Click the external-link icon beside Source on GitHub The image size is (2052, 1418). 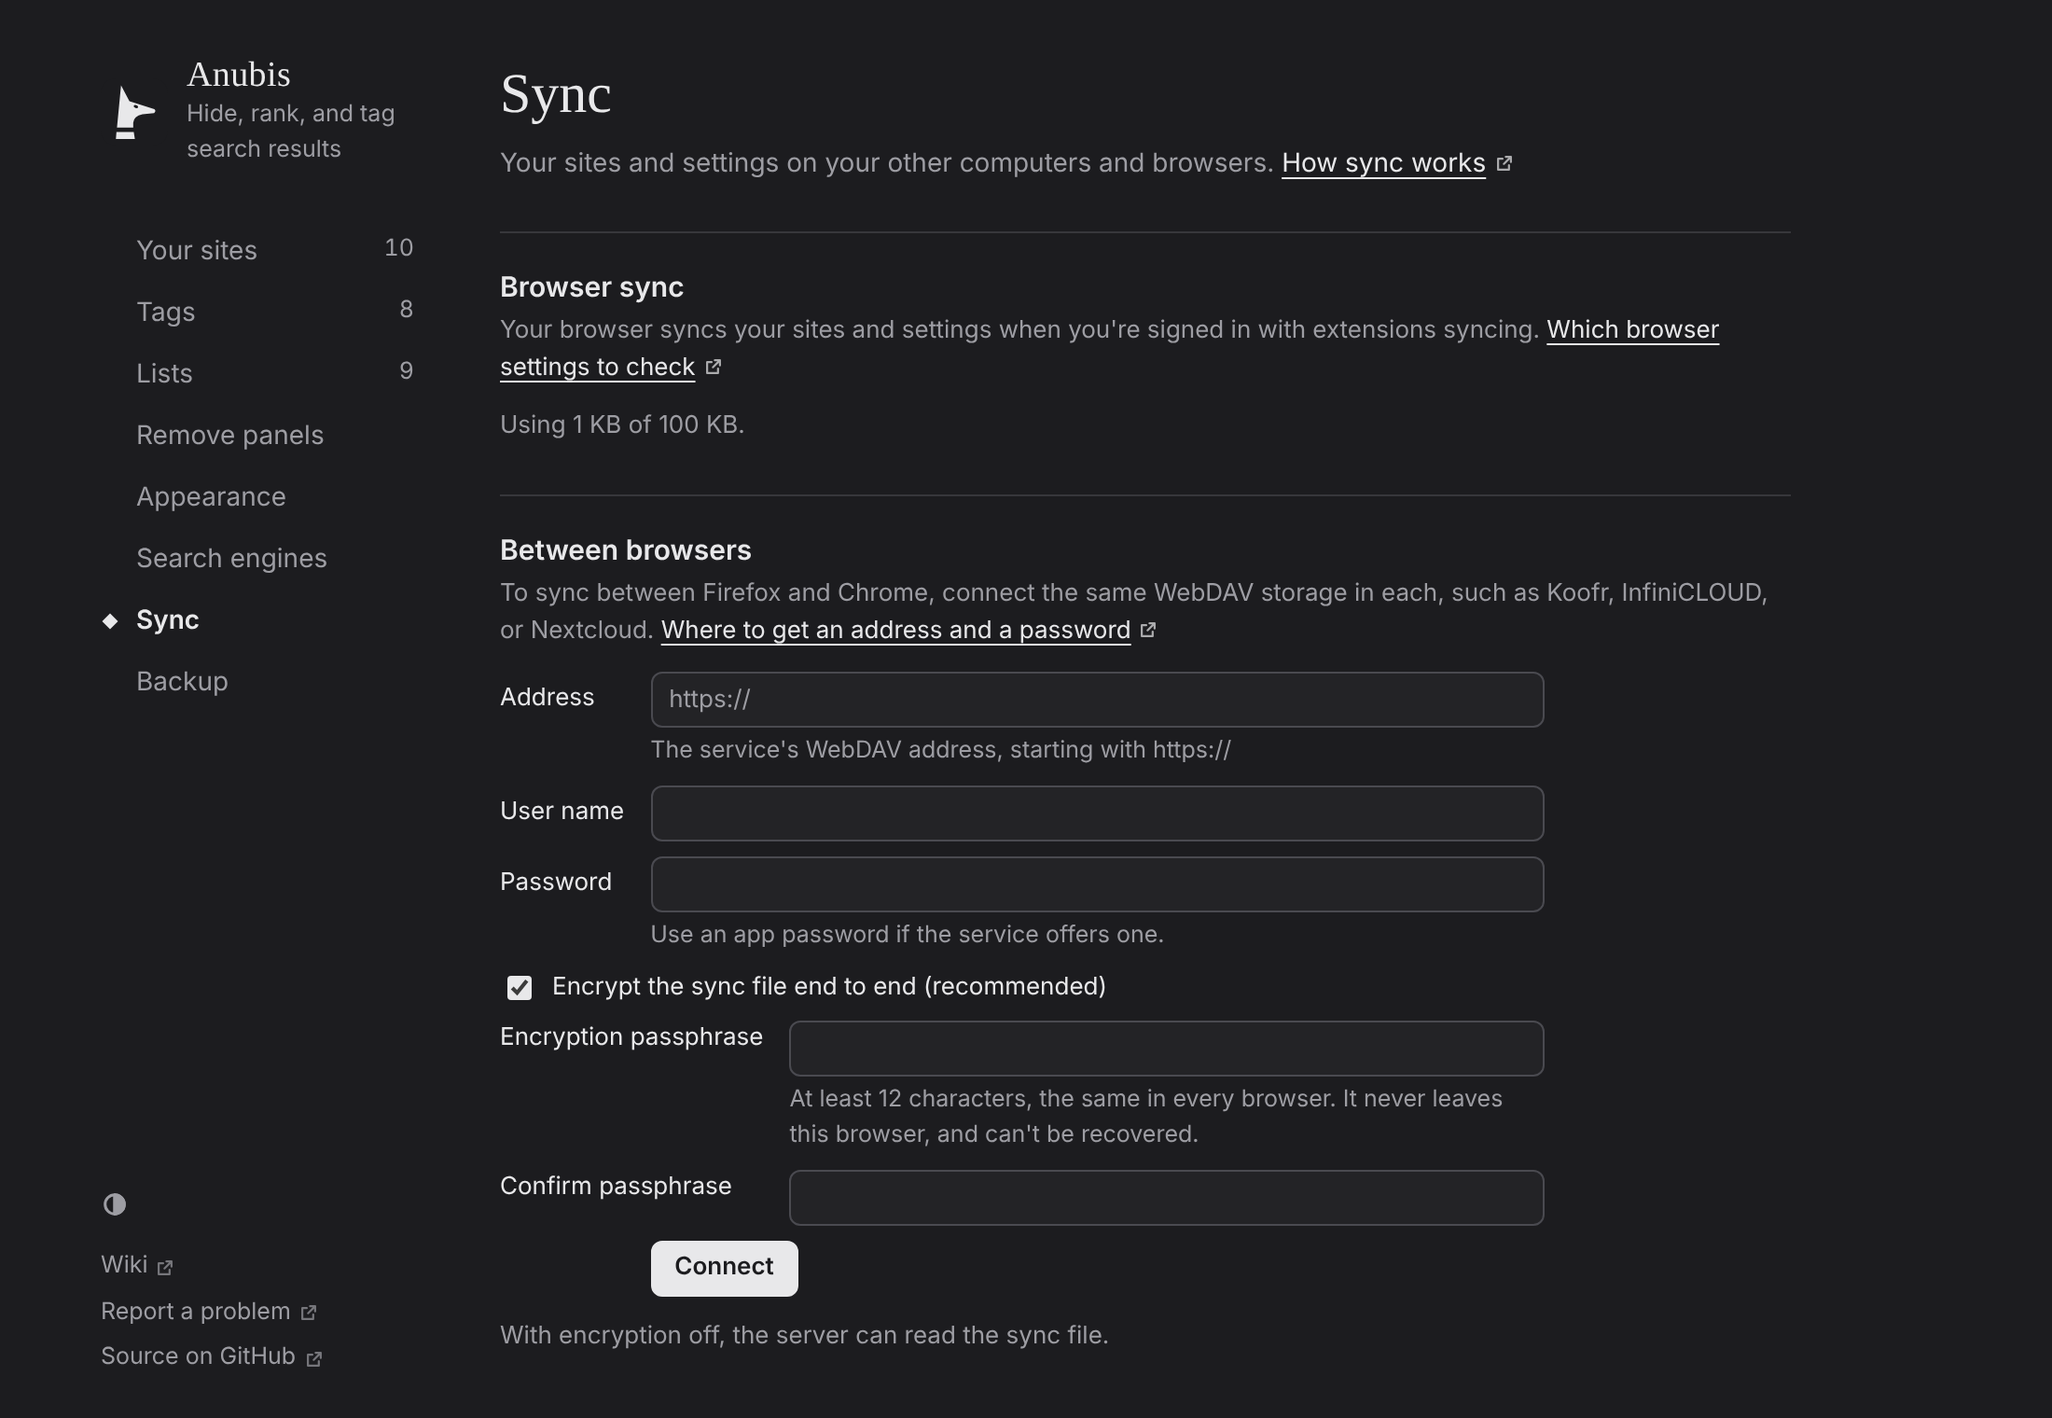pyautogui.click(x=314, y=1358)
